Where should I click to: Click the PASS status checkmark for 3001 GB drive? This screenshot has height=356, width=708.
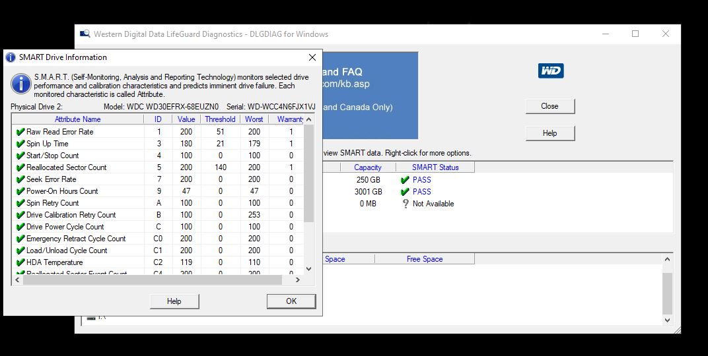point(405,192)
